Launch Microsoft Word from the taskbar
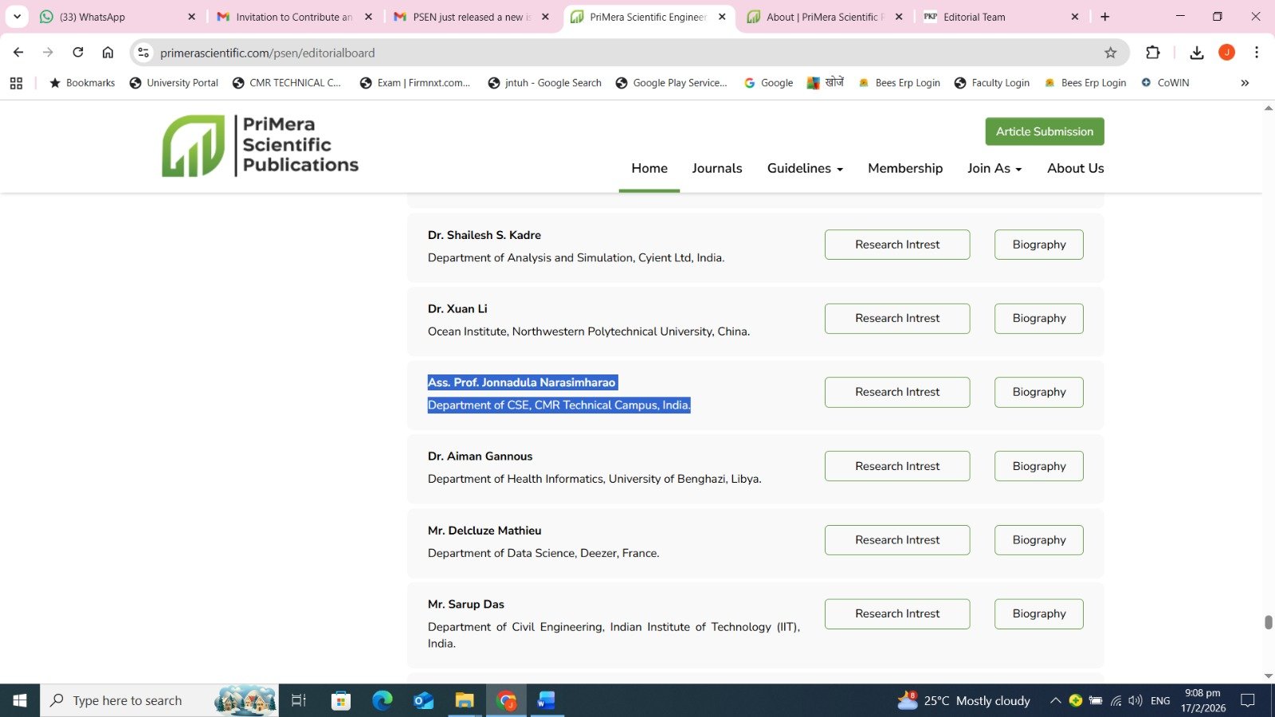Viewport: 1275px width, 717px height. 546,700
